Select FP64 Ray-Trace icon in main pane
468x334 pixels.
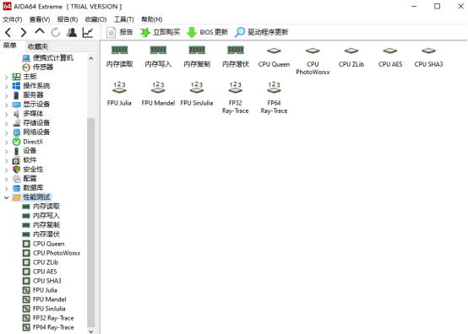point(274,98)
